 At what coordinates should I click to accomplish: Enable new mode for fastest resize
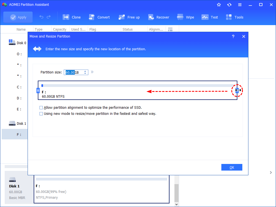41,113
